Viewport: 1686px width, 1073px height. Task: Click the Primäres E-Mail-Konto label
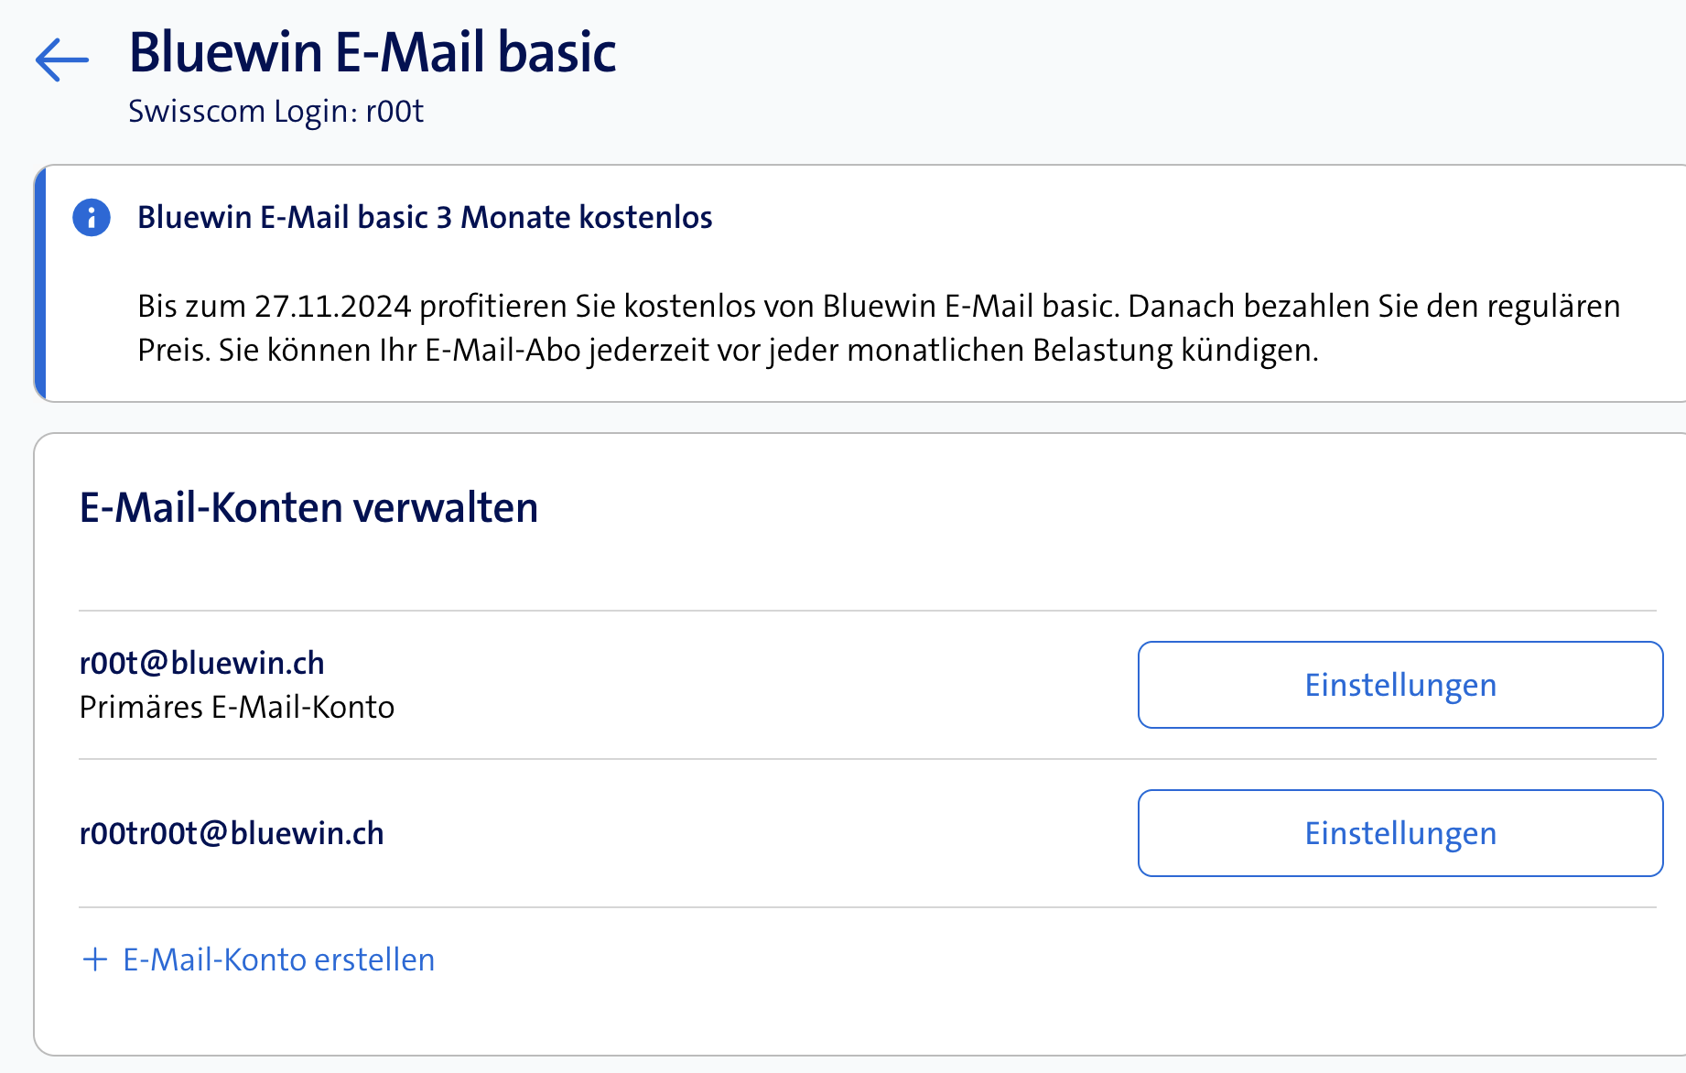click(x=237, y=707)
